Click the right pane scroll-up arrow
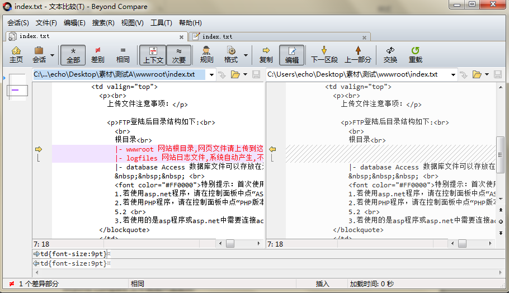This screenshot has height=293, width=509. [500, 87]
